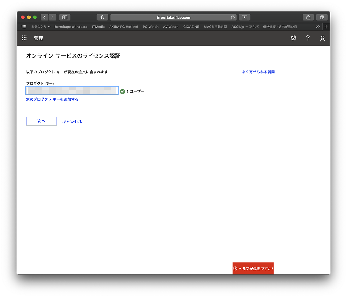Screen dimensions: 347x297
Task: Open the Safari share icon
Action: point(308,17)
